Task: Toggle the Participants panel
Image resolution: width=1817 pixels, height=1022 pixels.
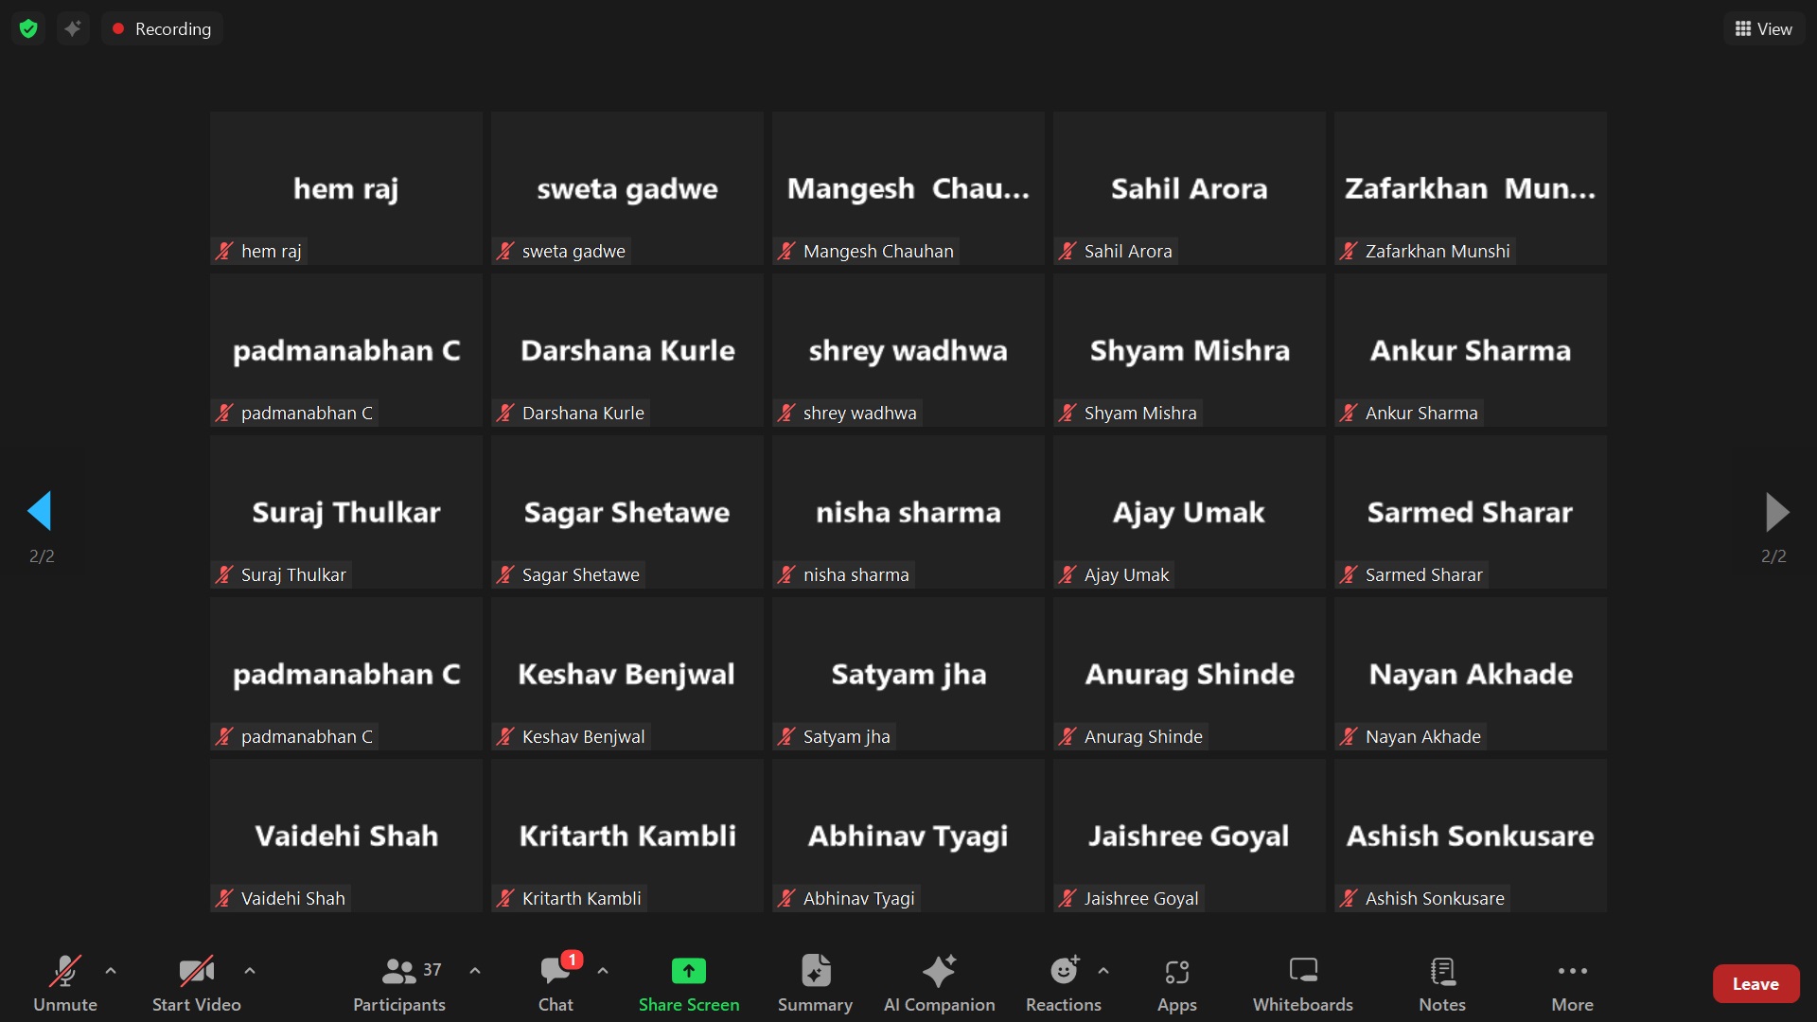Action: click(399, 983)
